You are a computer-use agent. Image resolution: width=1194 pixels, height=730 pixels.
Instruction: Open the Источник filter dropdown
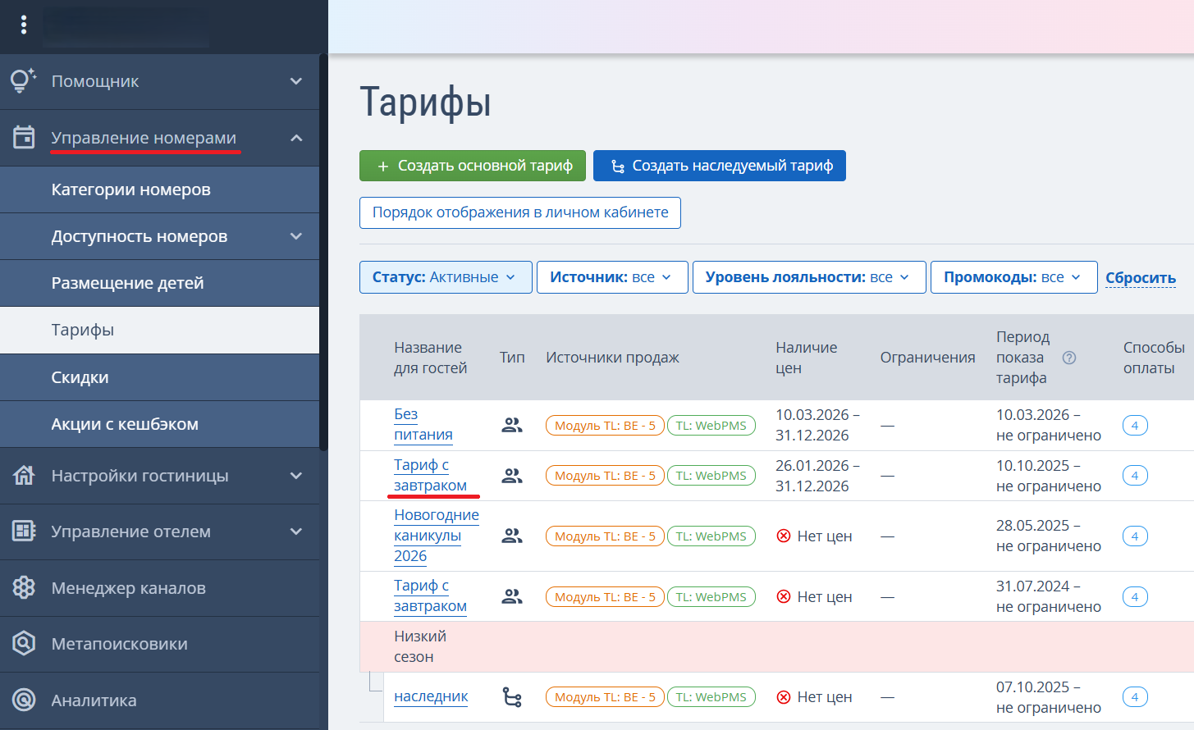coord(611,277)
